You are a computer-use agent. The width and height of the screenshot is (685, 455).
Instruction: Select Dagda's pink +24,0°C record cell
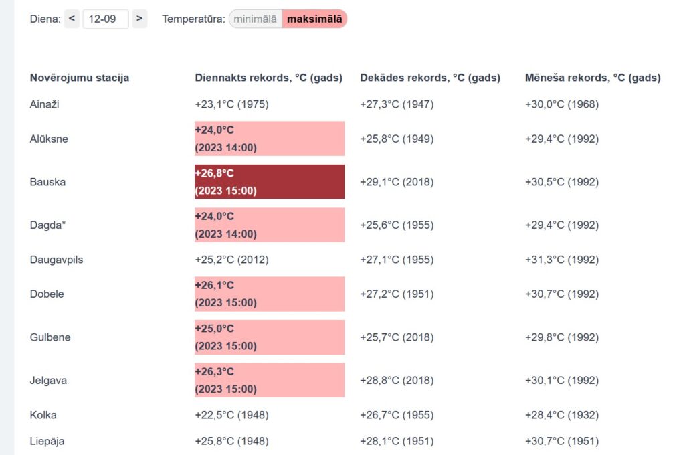tap(270, 225)
